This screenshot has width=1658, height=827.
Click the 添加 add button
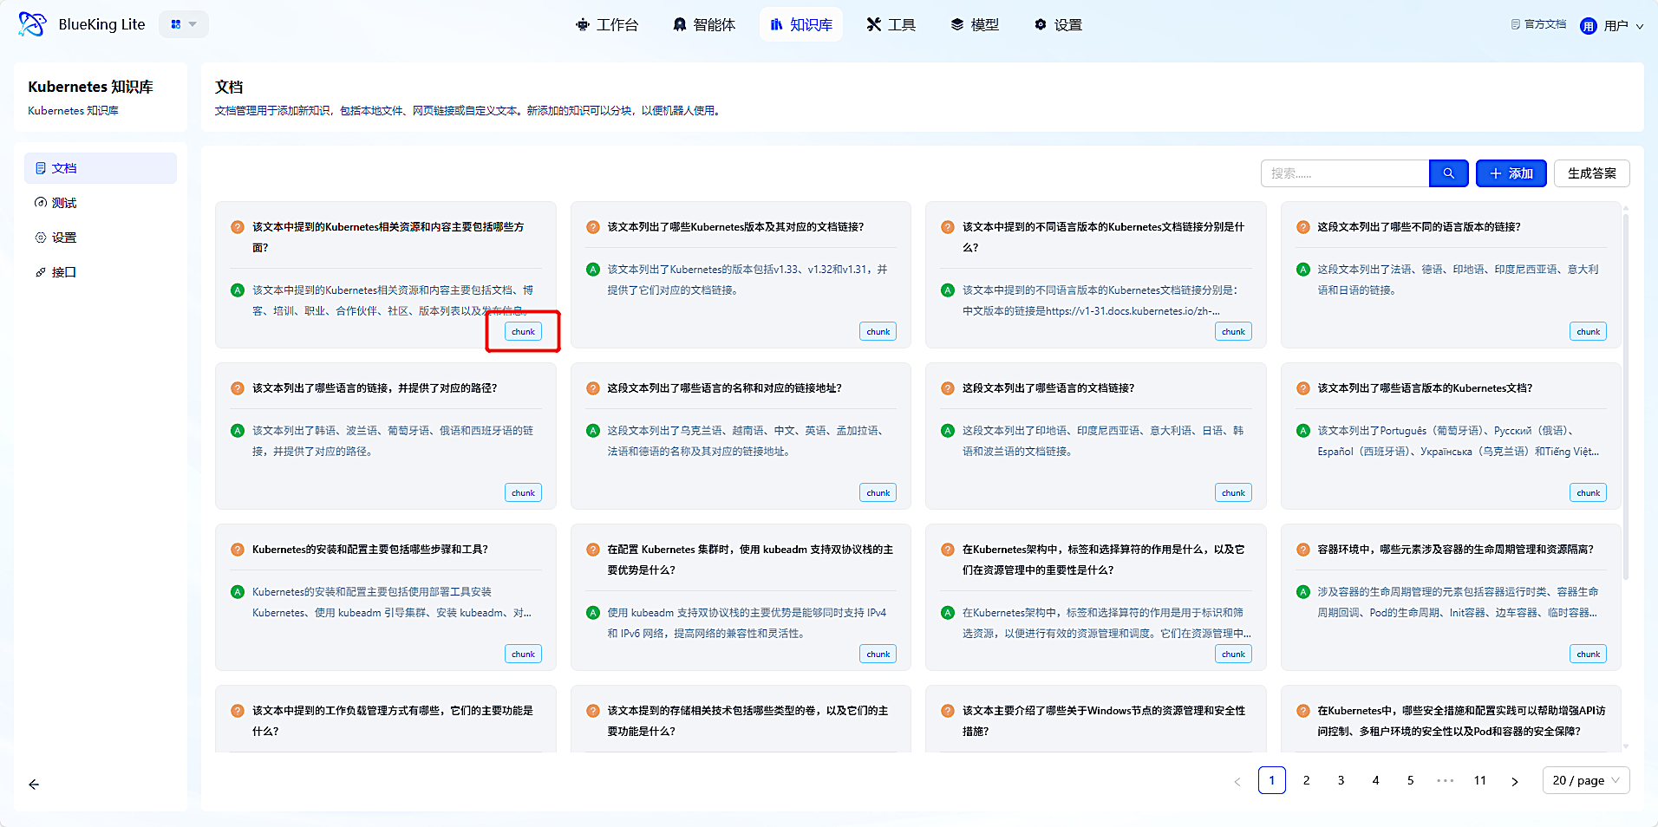click(x=1511, y=173)
